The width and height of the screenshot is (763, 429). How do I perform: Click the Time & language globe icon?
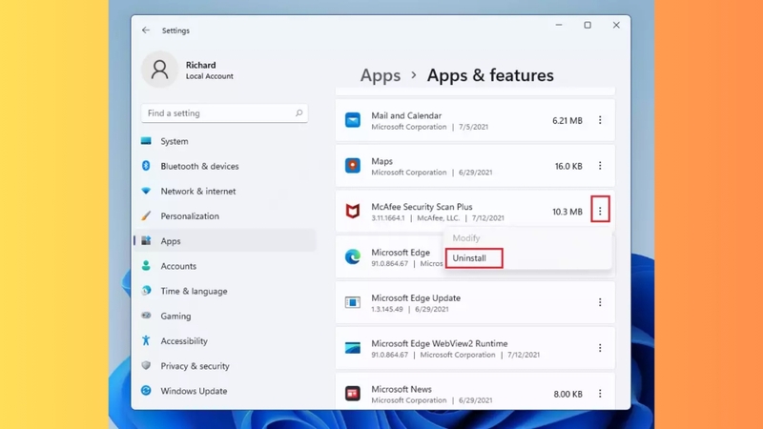point(146,291)
